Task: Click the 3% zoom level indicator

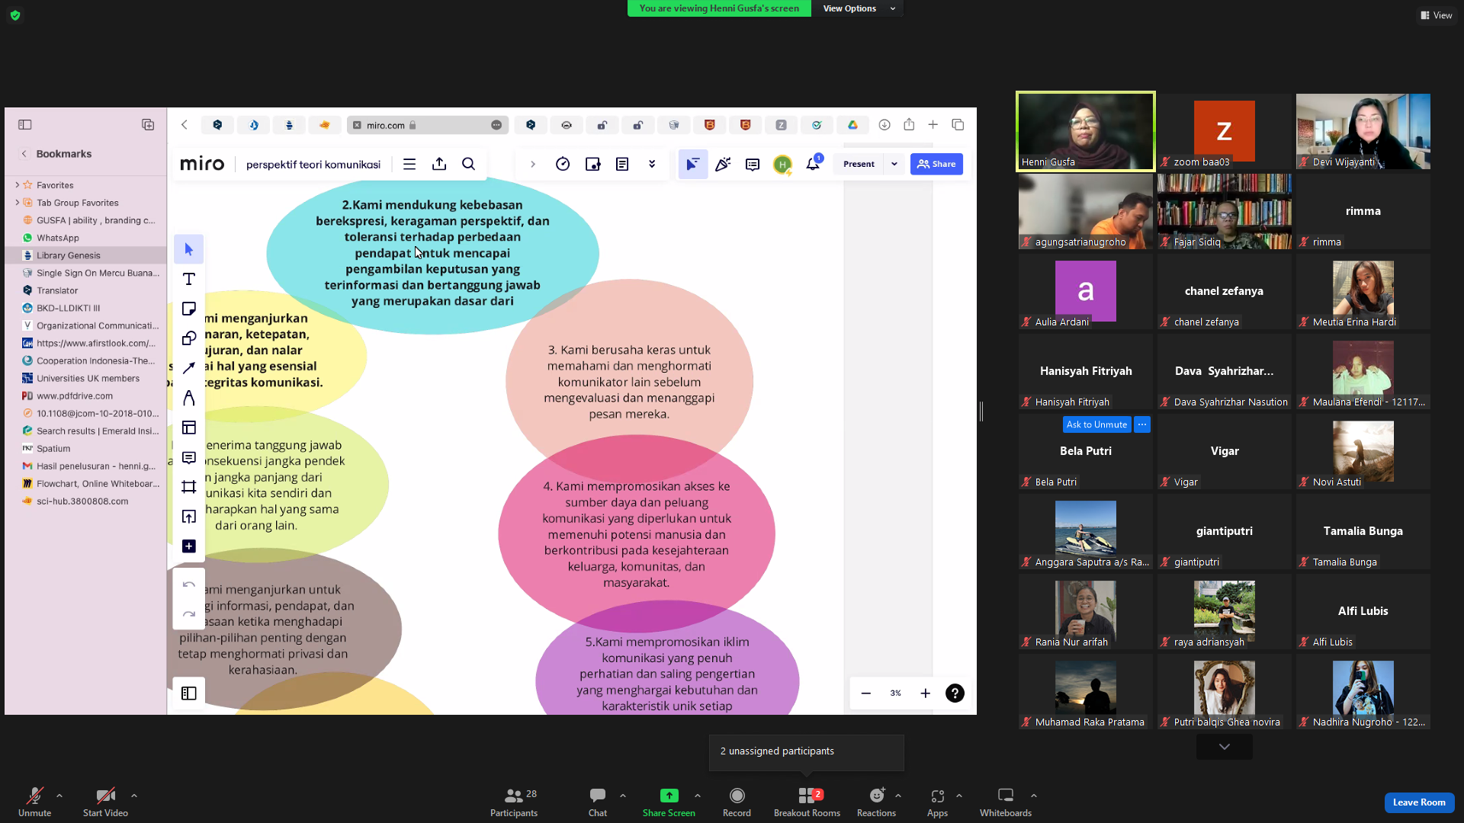Action: [896, 693]
